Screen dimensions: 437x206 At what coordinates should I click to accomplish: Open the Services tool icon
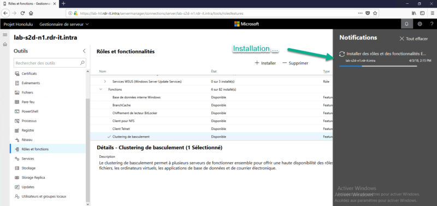[16, 158]
